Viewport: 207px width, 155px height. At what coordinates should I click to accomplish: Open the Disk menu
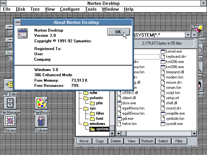tap(20, 9)
